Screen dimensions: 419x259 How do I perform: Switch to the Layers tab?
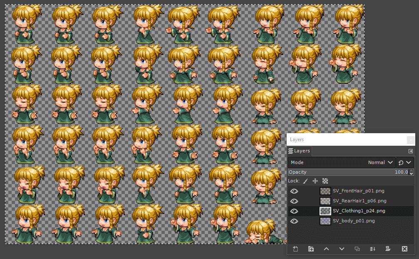299,151
